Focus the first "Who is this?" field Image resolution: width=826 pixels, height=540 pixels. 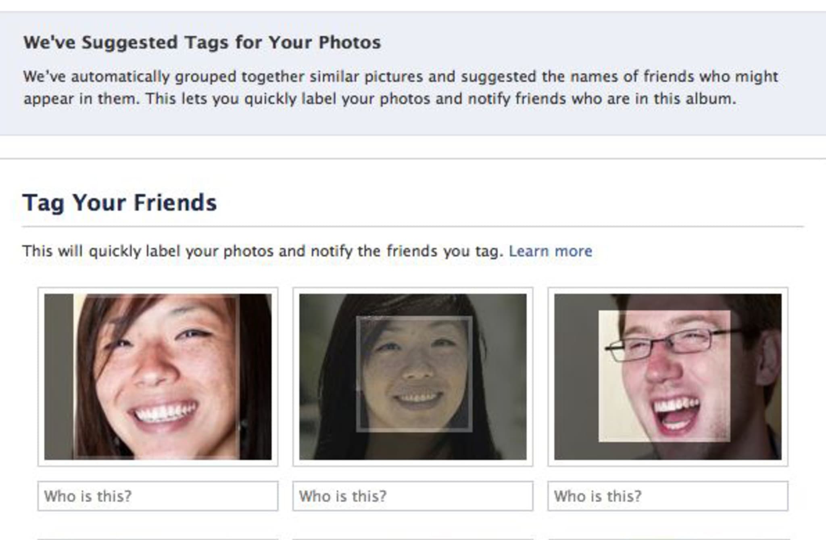pos(158,496)
